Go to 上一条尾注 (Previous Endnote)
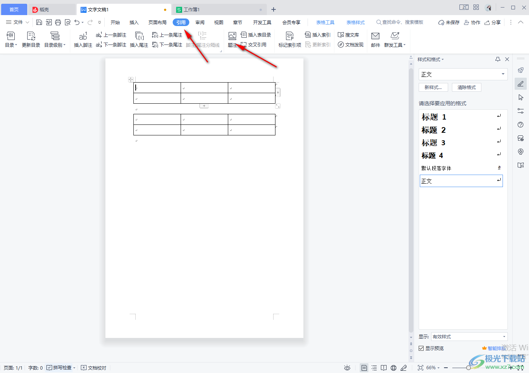 [167, 35]
